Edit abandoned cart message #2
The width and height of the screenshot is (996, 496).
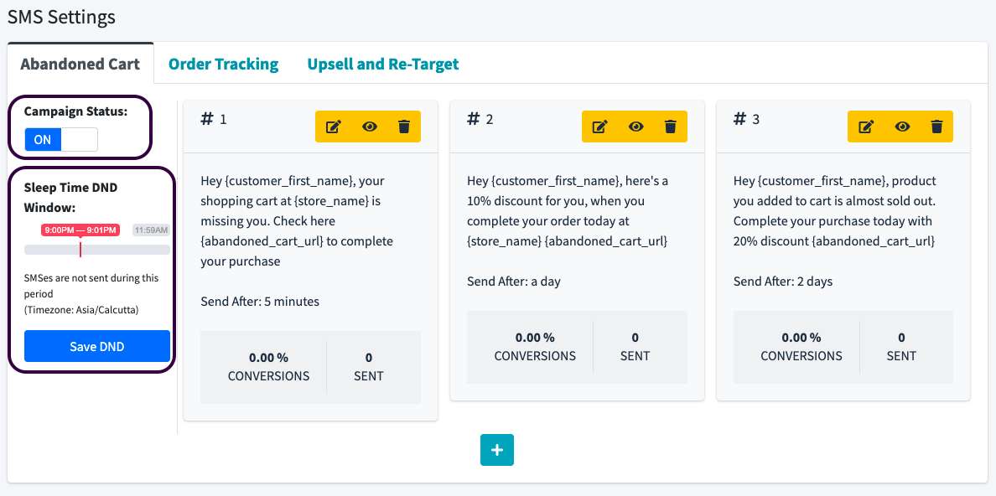pos(599,127)
